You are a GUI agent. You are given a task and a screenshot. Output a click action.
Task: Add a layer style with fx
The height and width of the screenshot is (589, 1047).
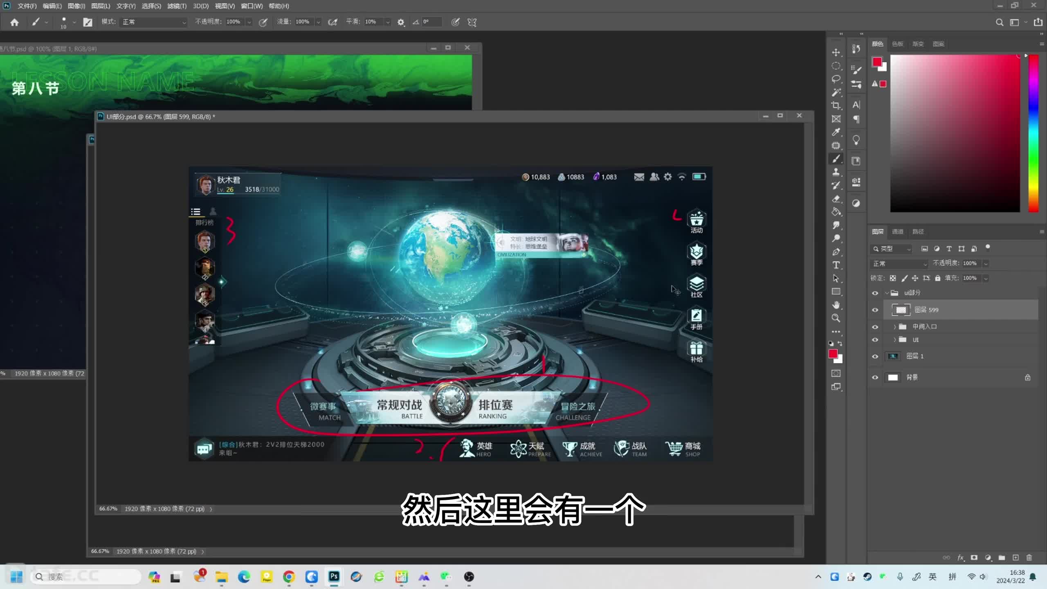tap(960, 558)
